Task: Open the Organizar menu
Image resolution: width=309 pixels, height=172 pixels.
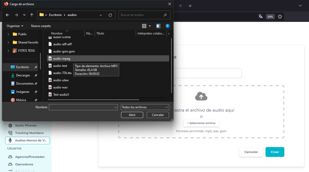Action: pos(15,26)
